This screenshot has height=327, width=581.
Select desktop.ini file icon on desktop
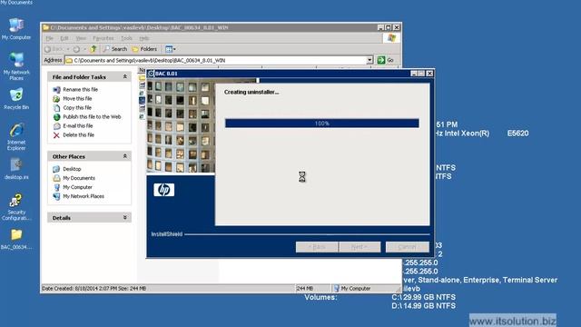(x=16, y=169)
